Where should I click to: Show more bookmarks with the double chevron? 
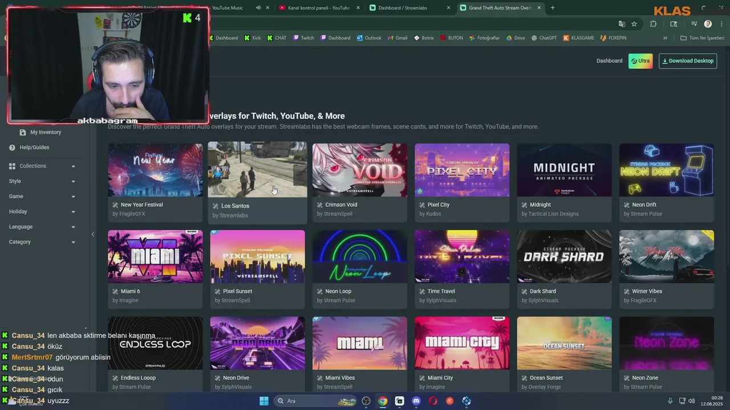(x=665, y=38)
